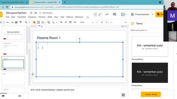Add a new slide with plus

(x=1, y=22)
